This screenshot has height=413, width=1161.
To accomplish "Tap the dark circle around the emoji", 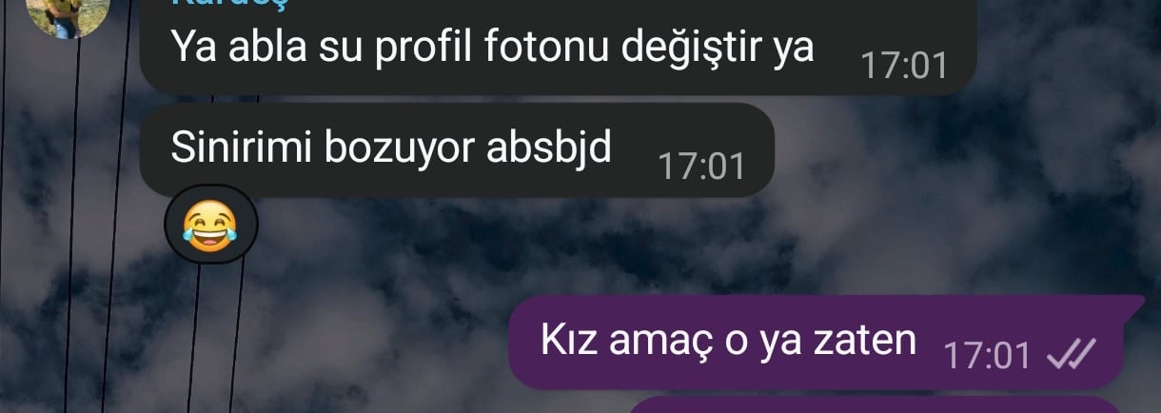I will click(210, 226).
